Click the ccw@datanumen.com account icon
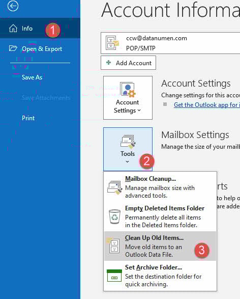240x299 pixels. [112, 43]
